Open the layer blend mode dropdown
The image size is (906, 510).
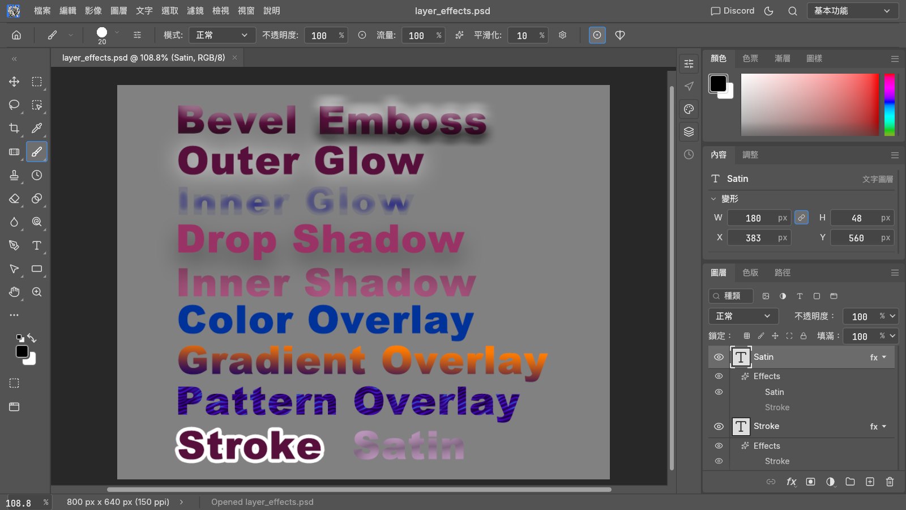[x=743, y=316]
